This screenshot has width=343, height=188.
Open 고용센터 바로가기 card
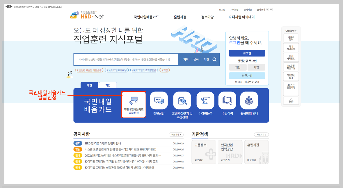[204, 152]
